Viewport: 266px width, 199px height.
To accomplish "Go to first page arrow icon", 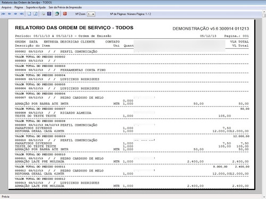I will [x=3, y=14].
